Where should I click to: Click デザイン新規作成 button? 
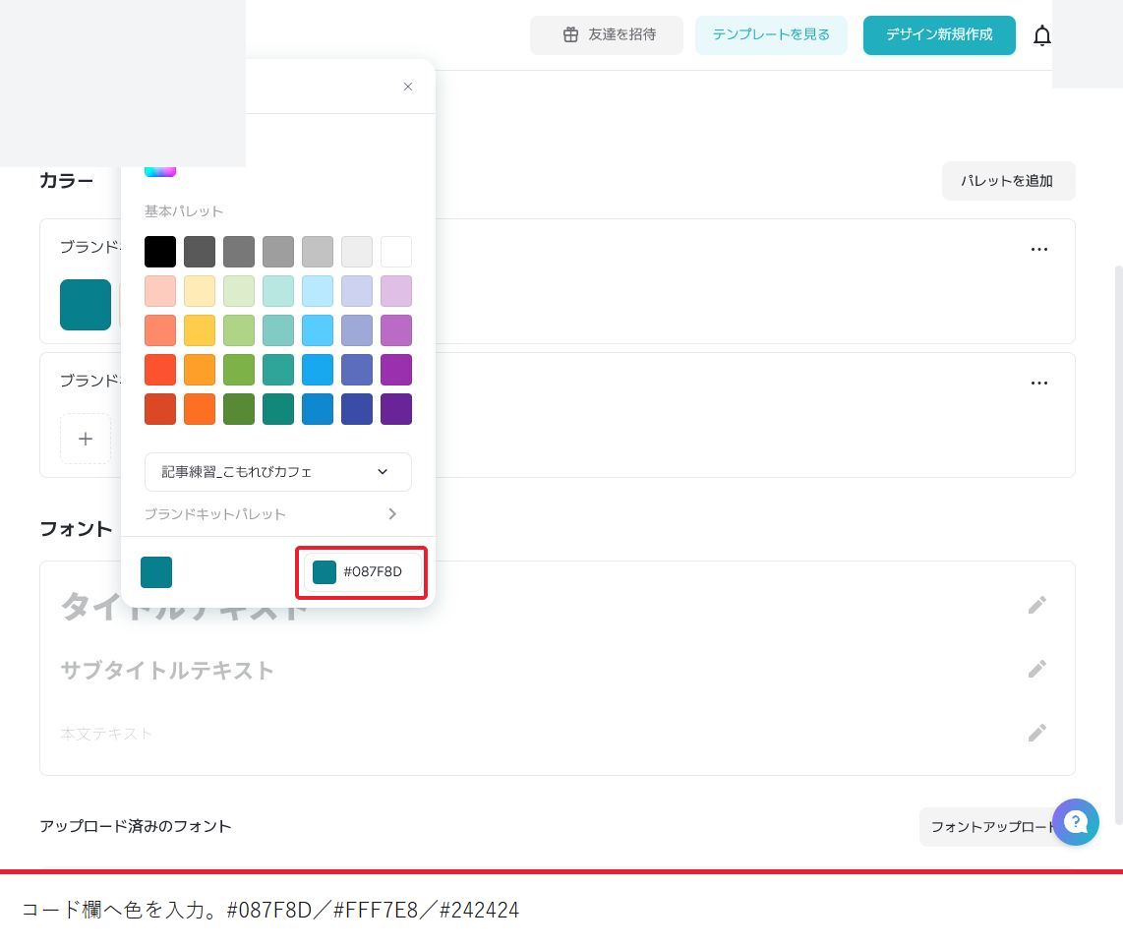tap(939, 35)
